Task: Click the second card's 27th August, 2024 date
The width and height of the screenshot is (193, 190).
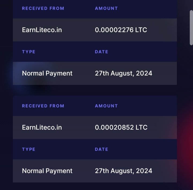Action: pyautogui.click(x=124, y=171)
